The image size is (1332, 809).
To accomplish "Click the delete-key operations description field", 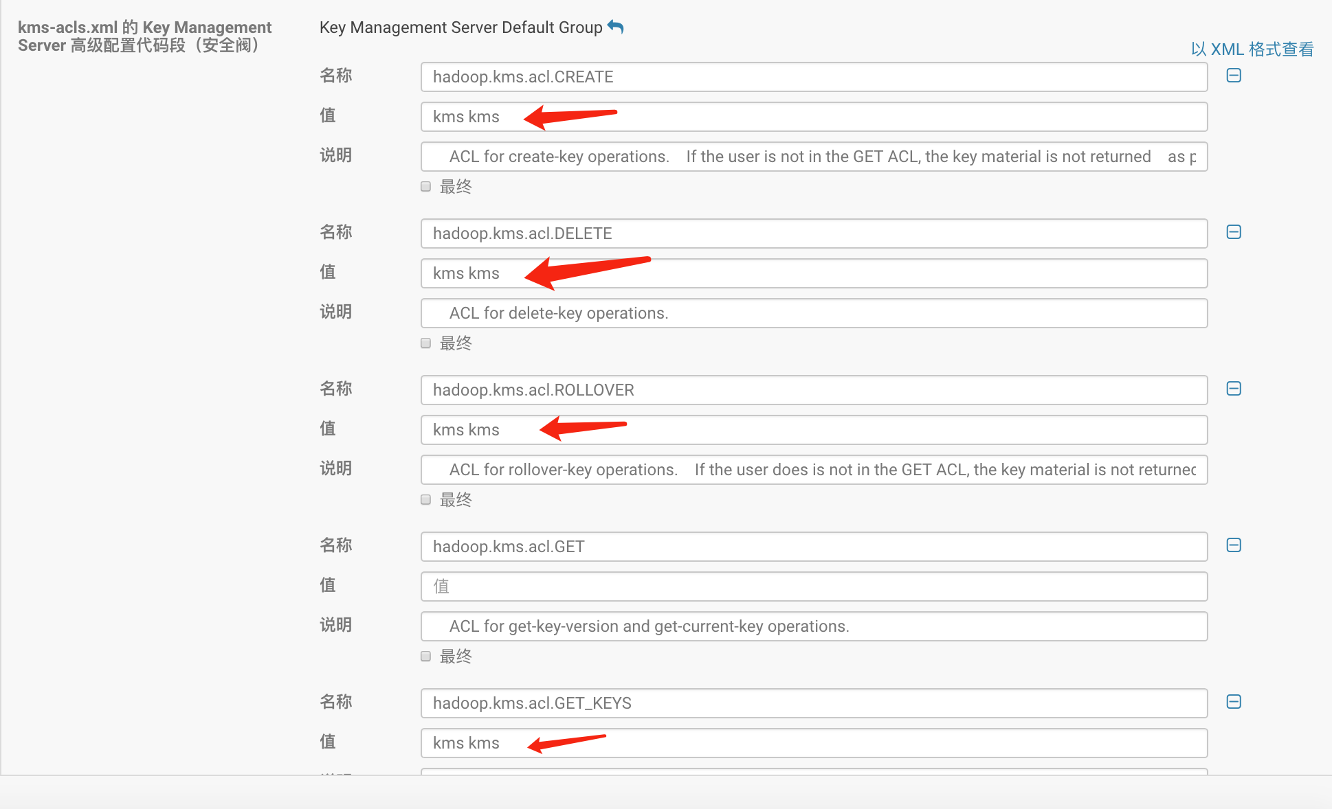I will click(x=814, y=313).
